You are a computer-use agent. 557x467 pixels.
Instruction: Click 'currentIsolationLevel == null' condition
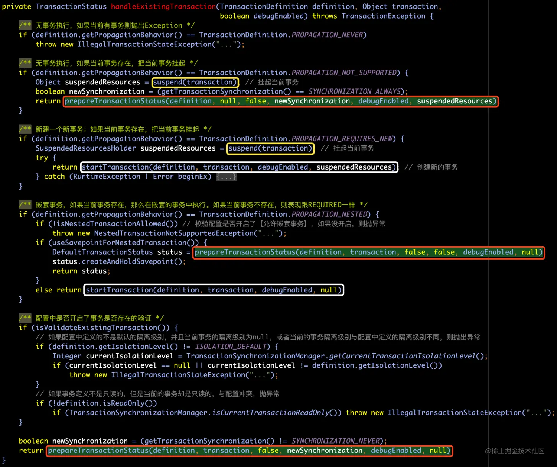pos(130,366)
